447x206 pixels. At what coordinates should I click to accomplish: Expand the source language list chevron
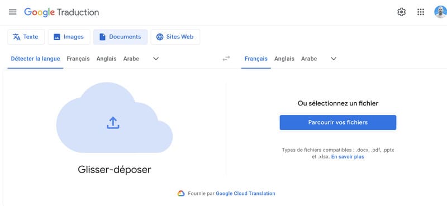(x=156, y=59)
